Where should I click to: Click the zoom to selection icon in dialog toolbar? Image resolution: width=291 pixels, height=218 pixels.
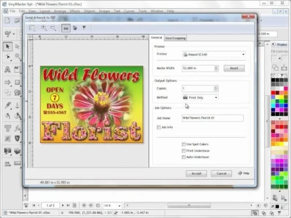[32, 28]
